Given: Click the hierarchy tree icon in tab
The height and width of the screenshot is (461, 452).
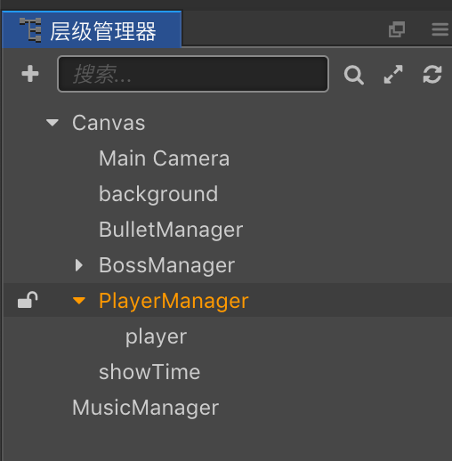Looking at the screenshot, I should tap(30, 30).
